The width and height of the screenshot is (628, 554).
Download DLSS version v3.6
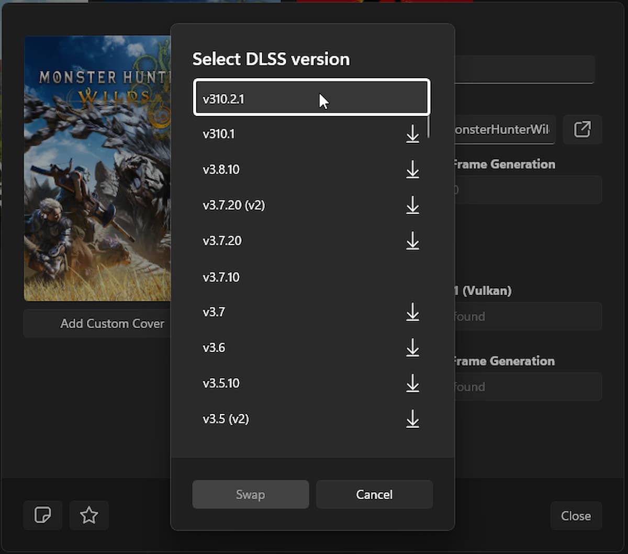click(x=413, y=348)
